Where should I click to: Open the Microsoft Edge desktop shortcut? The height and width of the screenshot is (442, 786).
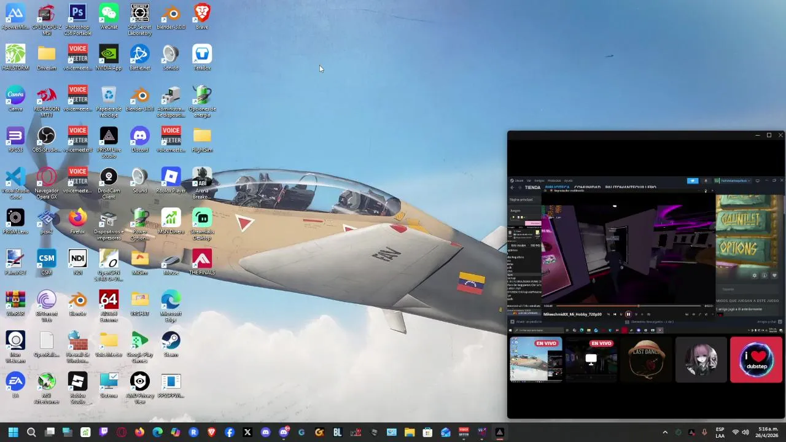(171, 306)
